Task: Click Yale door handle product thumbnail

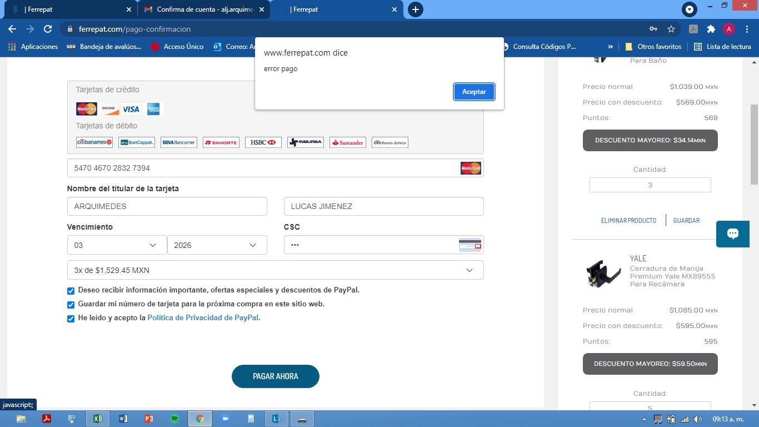Action: point(603,273)
